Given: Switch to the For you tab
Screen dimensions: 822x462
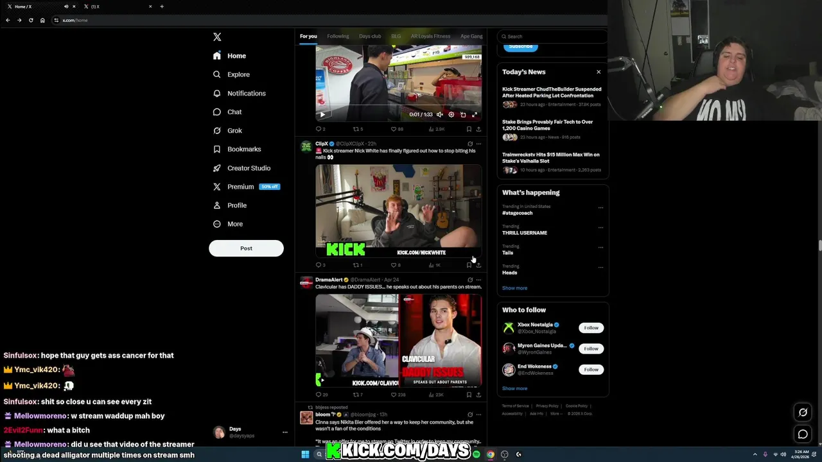Looking at the screenshot, I should point(308,37).
